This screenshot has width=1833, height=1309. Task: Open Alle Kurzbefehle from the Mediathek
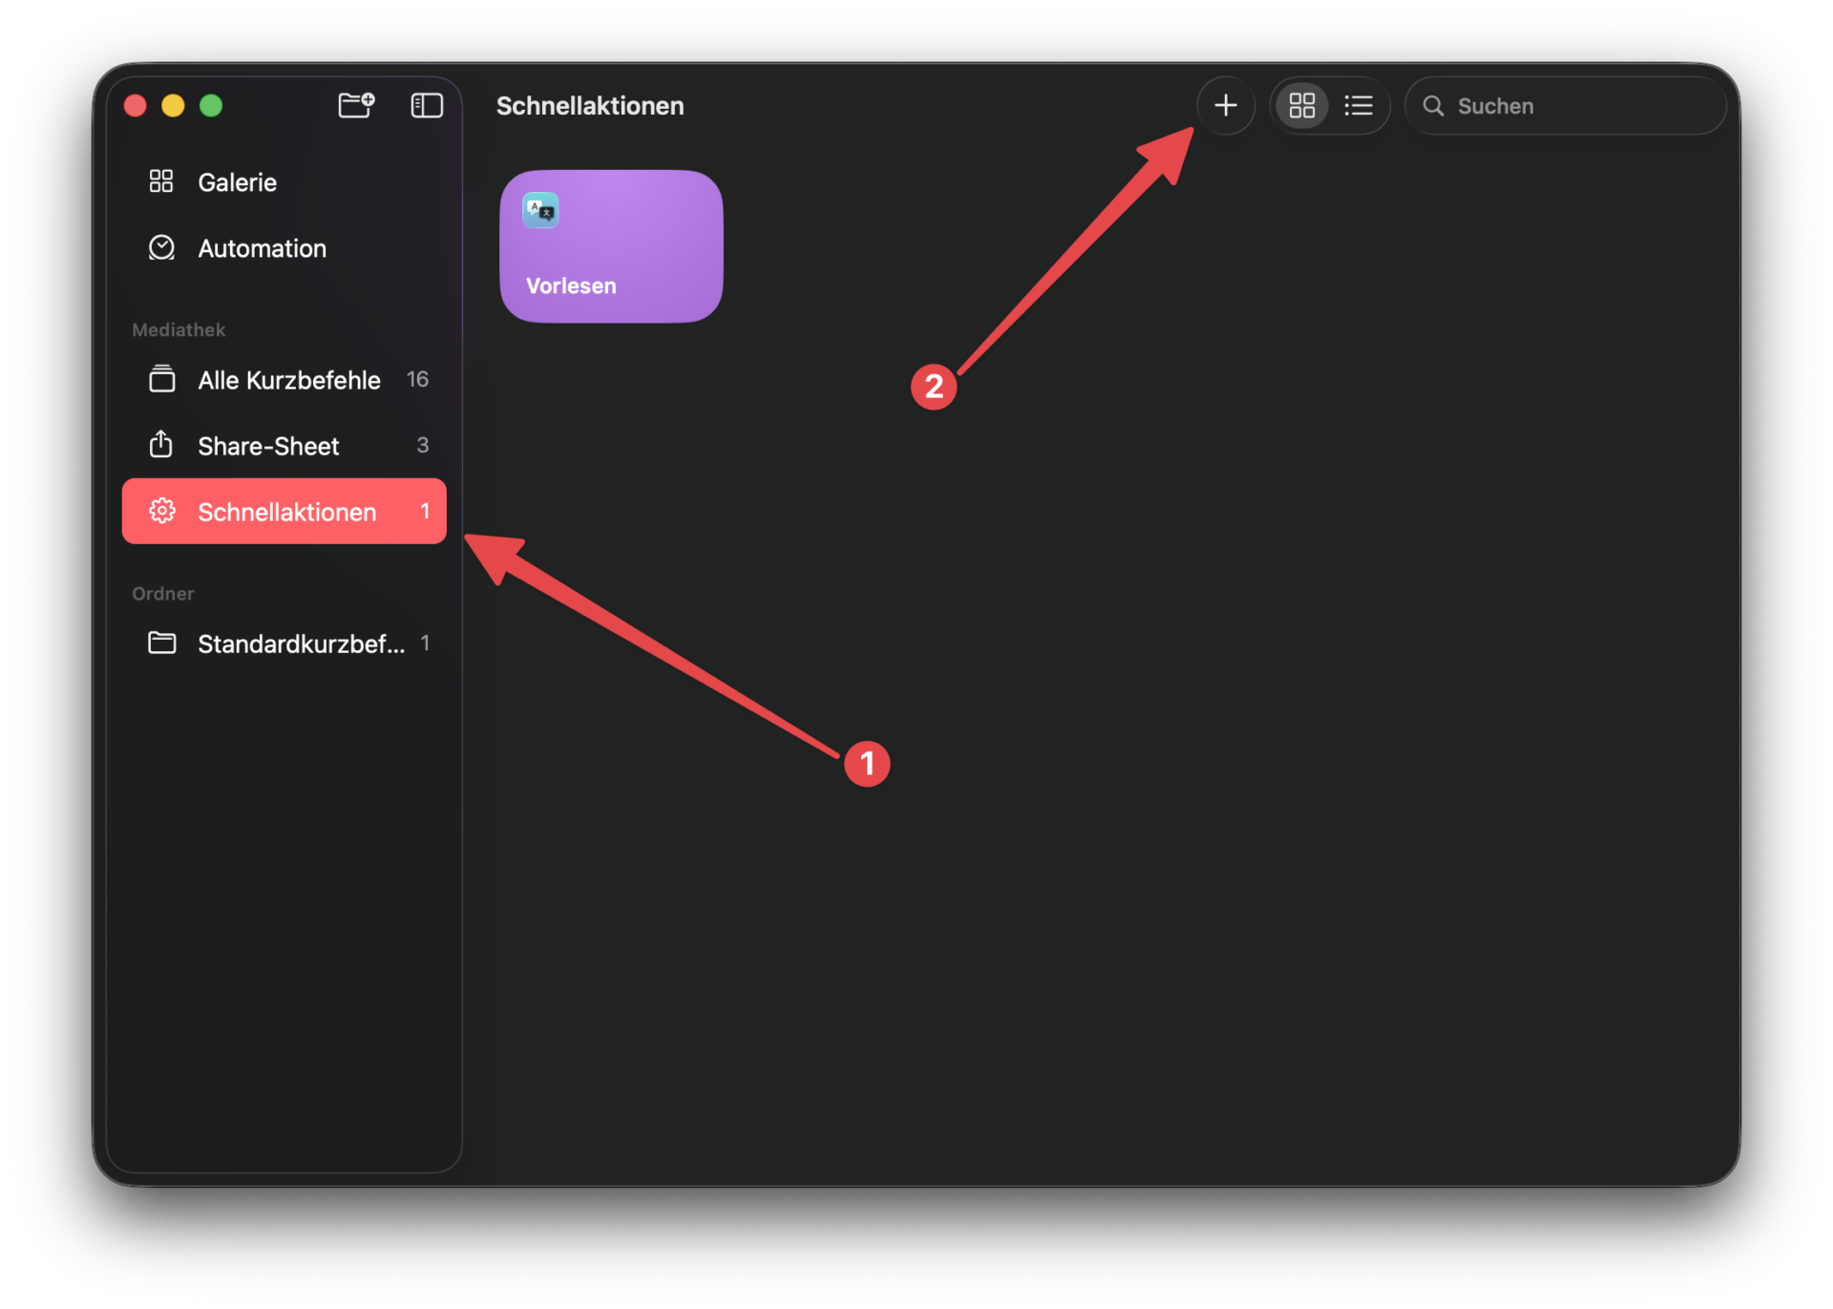pyautogui.click(x=287, y=379)
